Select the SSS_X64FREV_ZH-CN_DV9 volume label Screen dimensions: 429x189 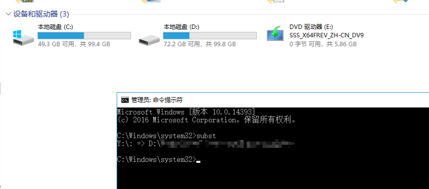tap(326, 36)
